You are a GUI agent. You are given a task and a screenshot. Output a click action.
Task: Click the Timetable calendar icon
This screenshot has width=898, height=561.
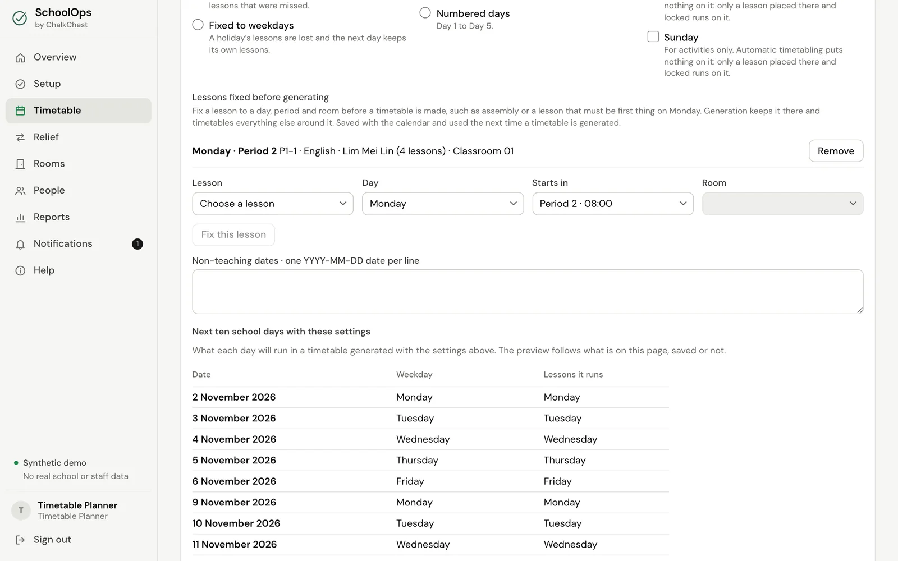[x=20, y=111]
